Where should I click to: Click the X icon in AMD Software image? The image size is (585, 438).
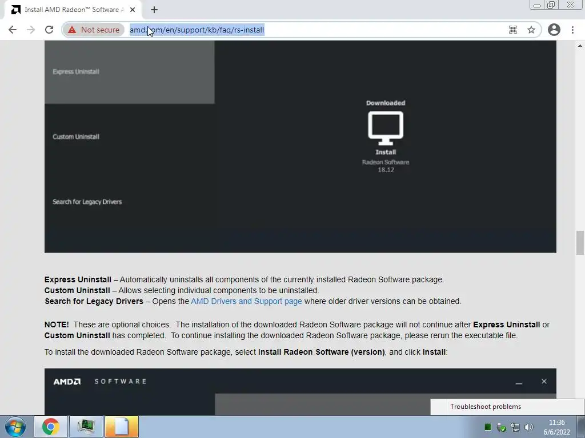(544, 382)
